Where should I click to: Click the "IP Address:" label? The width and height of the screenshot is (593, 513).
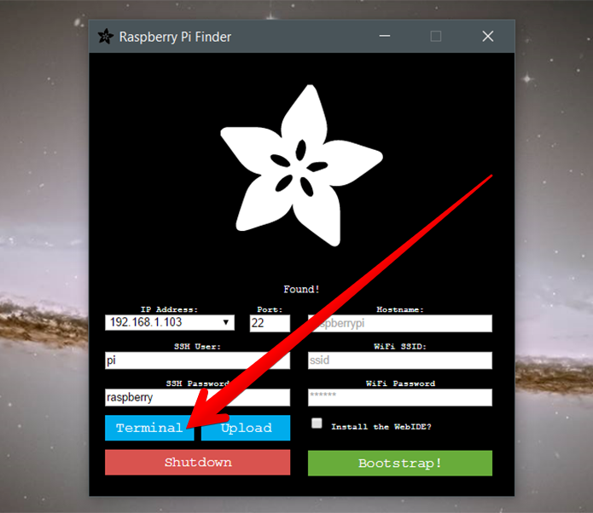click(x=169, y=309)
